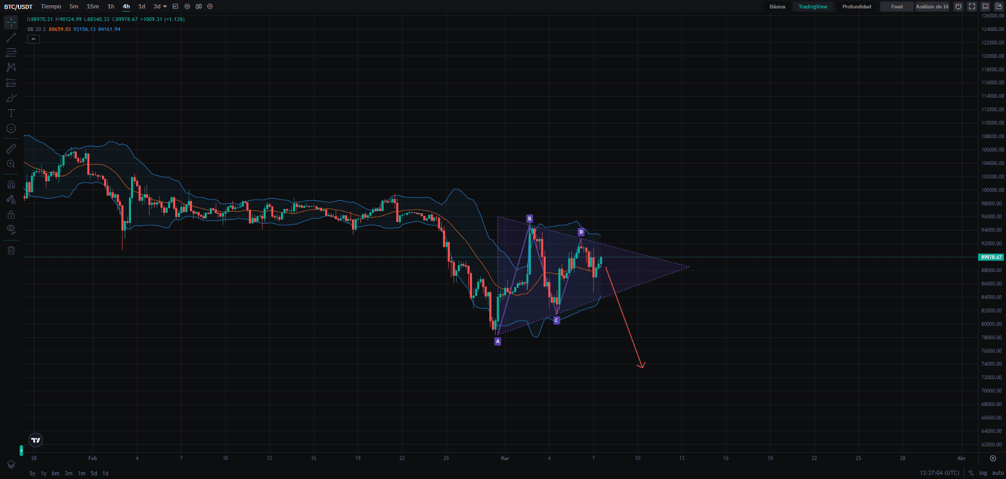Open chart settings hexagon icon
The width and height of the screenshot is (1006, 479).
click(x=187, y=6)
